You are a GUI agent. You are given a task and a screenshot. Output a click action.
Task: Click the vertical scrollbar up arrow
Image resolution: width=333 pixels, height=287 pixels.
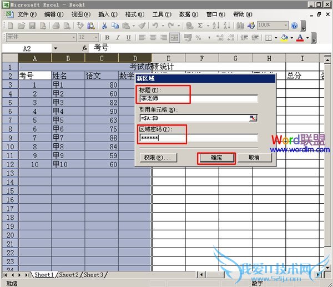click(x=327, y=60)
